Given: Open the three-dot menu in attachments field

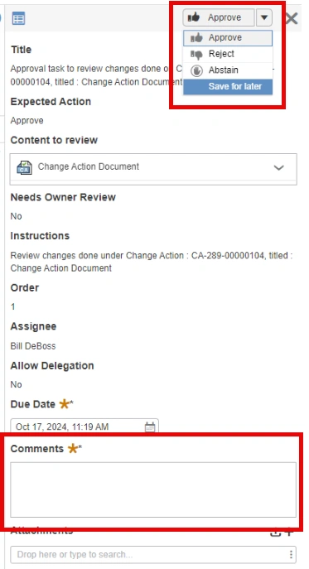Looking at the screenshot, I should click(x=292, y=554).
